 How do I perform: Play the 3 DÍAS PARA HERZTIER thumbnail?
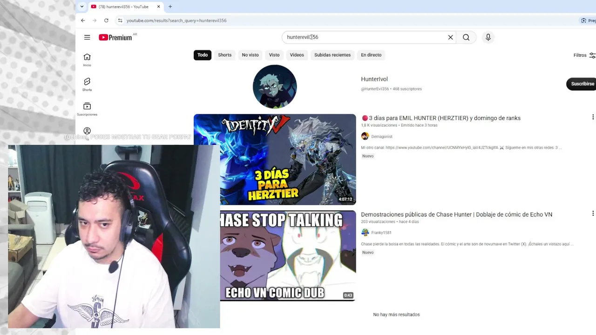(x=275, y=160)
